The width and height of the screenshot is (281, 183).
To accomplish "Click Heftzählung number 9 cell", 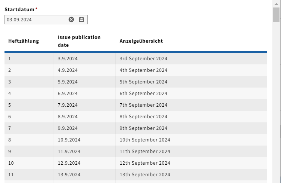I will click(10, 152).
